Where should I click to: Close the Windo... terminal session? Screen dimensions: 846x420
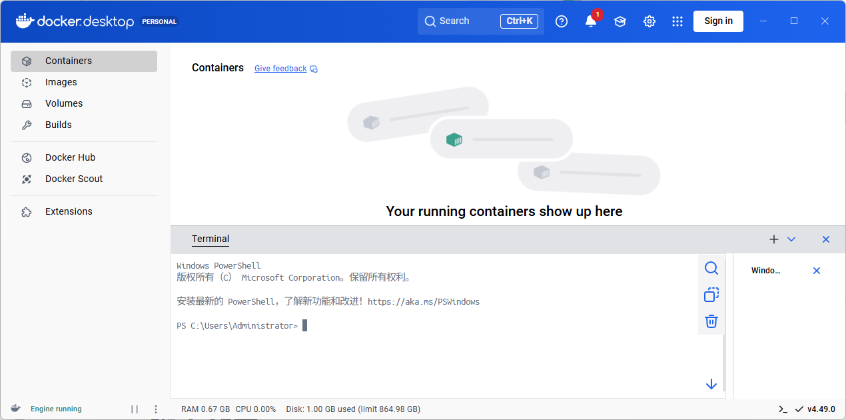point(817,271)
